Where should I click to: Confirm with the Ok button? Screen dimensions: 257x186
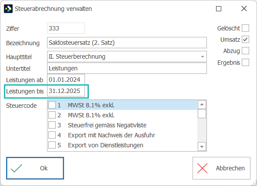35,168
